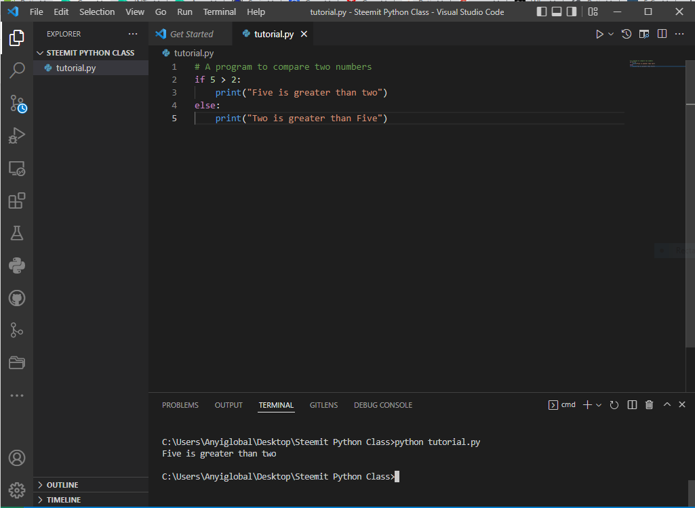This screenshot has width=695, height=508.
Task: Select tutorial.py in the Explorer
Action: [76, 68]
